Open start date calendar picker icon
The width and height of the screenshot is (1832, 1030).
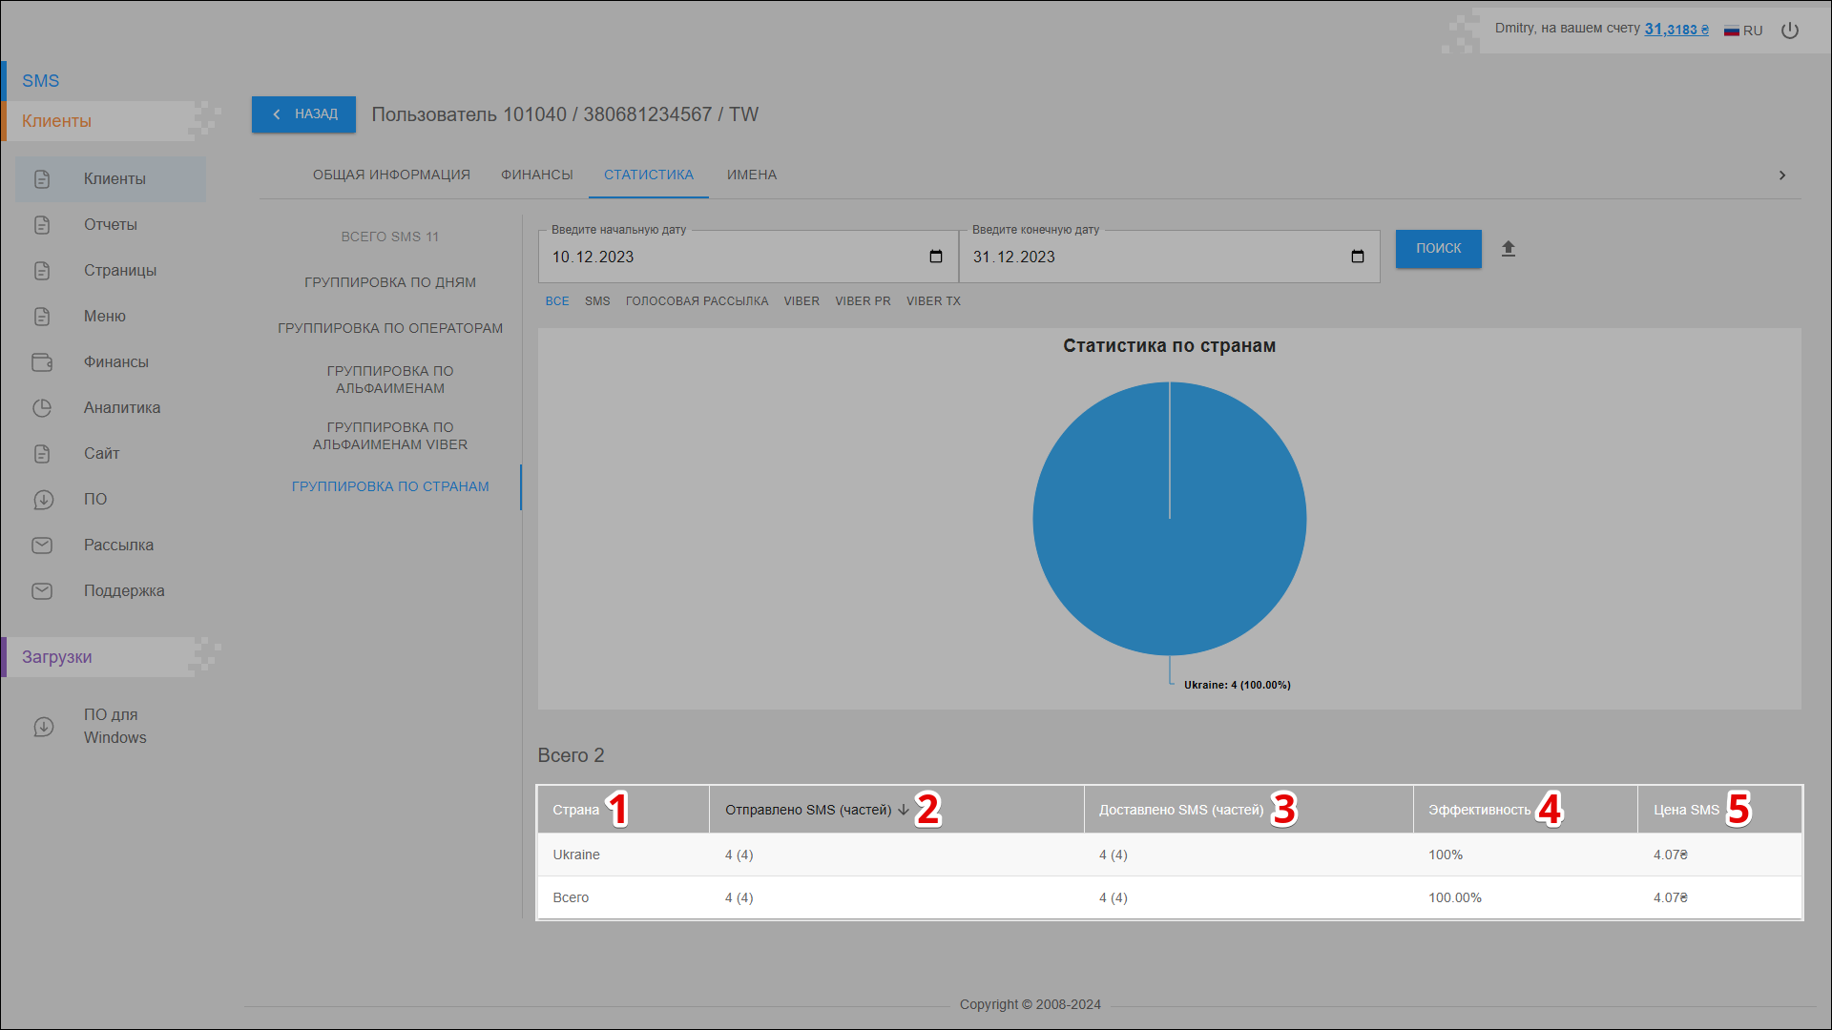pyautogui.click(x=935, y=257)
